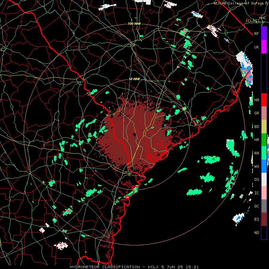Click the 'RA' legend label
269x269 pixels.
click(257, 153)
